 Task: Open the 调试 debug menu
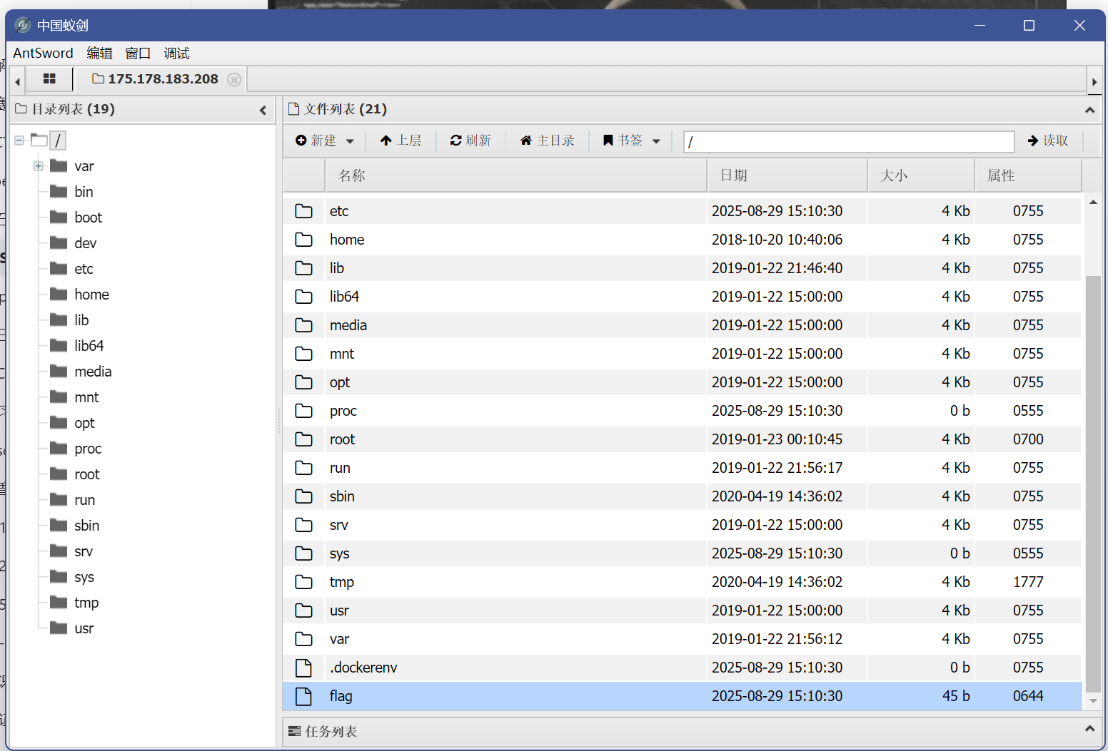tap(176, 53)
